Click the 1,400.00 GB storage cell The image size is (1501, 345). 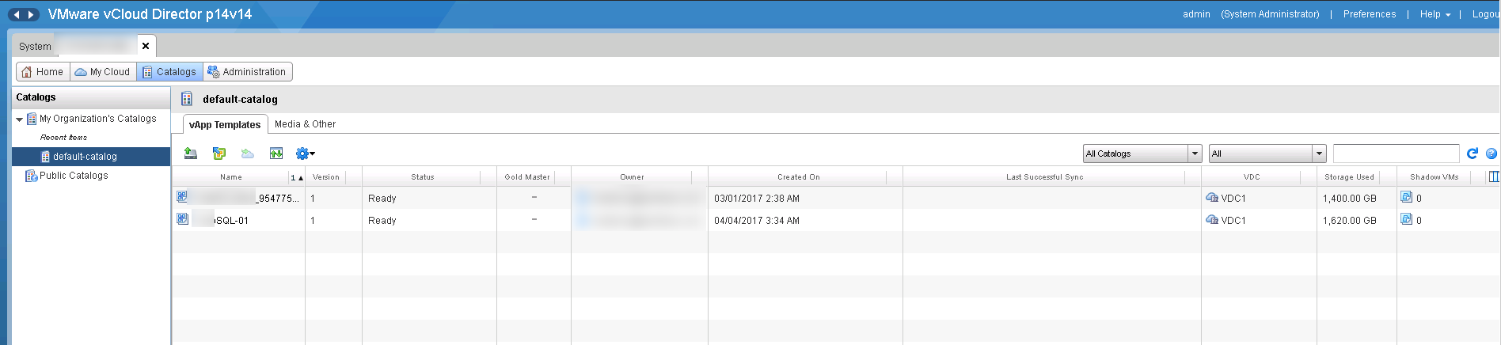[1350, 199]
